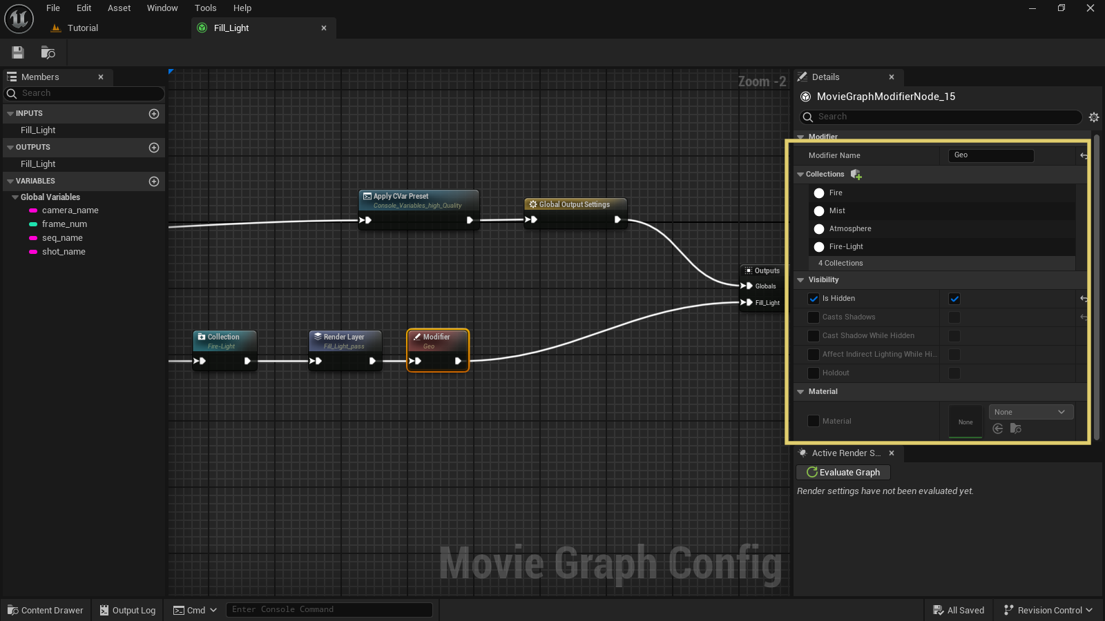Click the Fill_Light input pin on Outputs
Screen dimensions: 1105x621
point(747,302)
